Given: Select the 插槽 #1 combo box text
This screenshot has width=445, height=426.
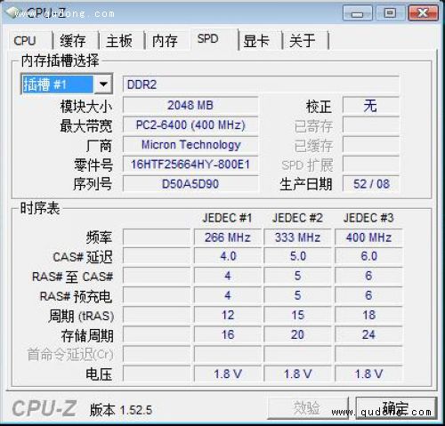Looking at the screenshot, I should click(x=58, y=84).
